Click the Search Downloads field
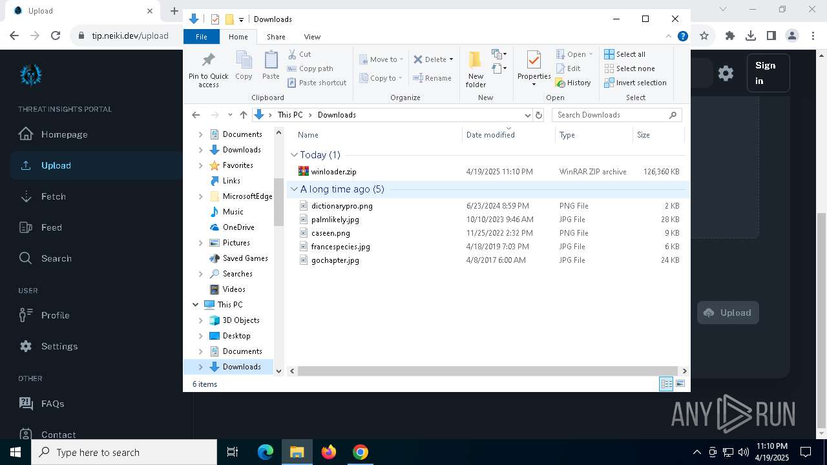827x465 pixels. click(x=617, y=115)
